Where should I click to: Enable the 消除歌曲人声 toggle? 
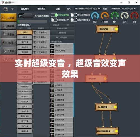[54, 20]
